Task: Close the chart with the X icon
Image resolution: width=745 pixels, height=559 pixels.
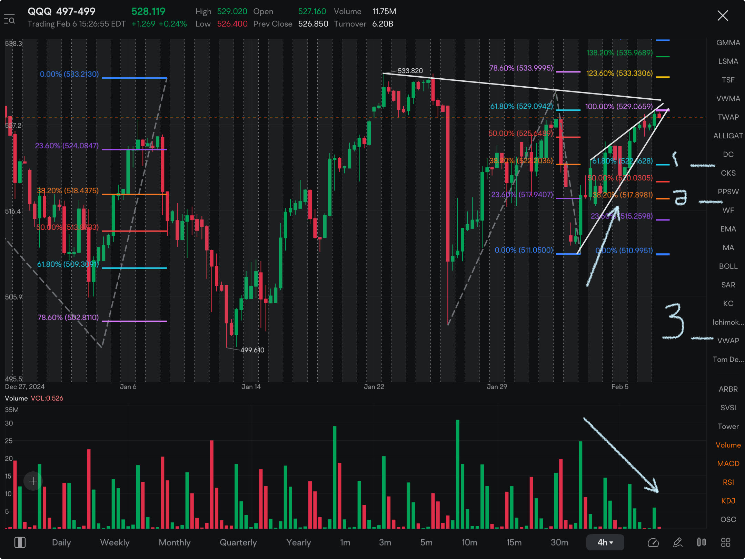Action: click(x=723, y=16)
